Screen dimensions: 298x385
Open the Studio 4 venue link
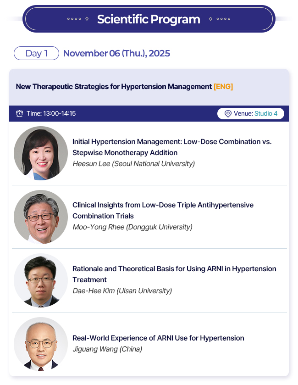266,113
